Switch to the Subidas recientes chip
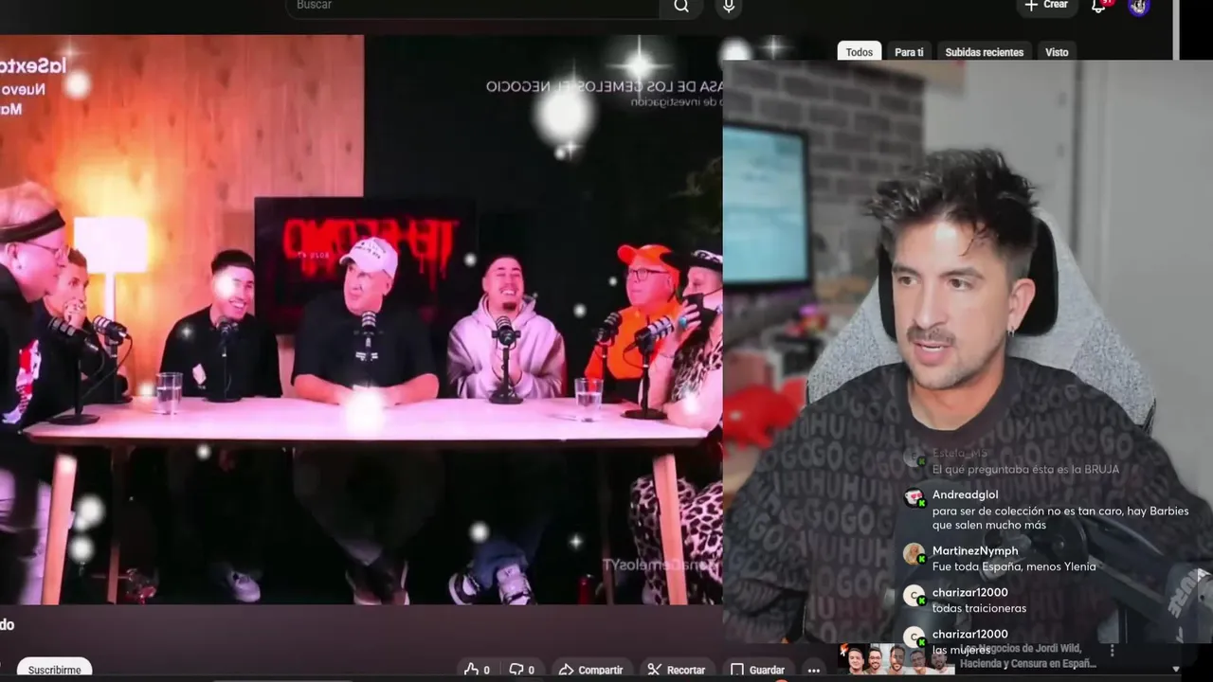Screen dimensions: 1213x682 click(x=984, y=52)
